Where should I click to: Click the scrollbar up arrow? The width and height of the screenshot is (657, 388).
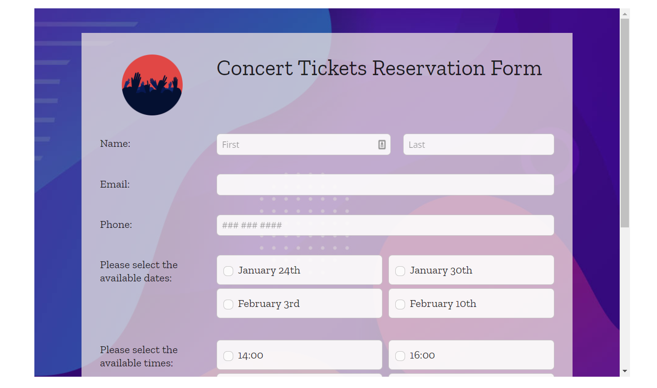(625, 14)
